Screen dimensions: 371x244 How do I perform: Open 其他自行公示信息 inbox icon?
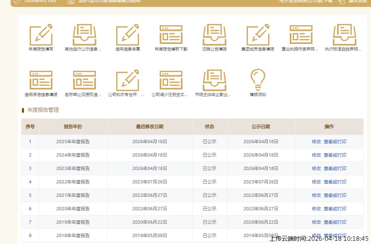point(84,35)
